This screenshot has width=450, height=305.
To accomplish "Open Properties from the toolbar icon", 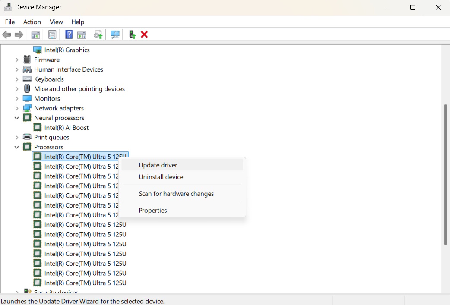I will [x=52, y=35].
